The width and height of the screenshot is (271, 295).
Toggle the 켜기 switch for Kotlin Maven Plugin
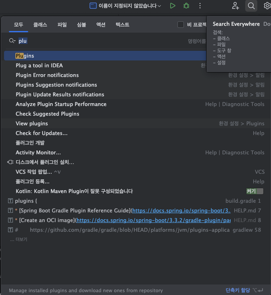click(254, 191)
